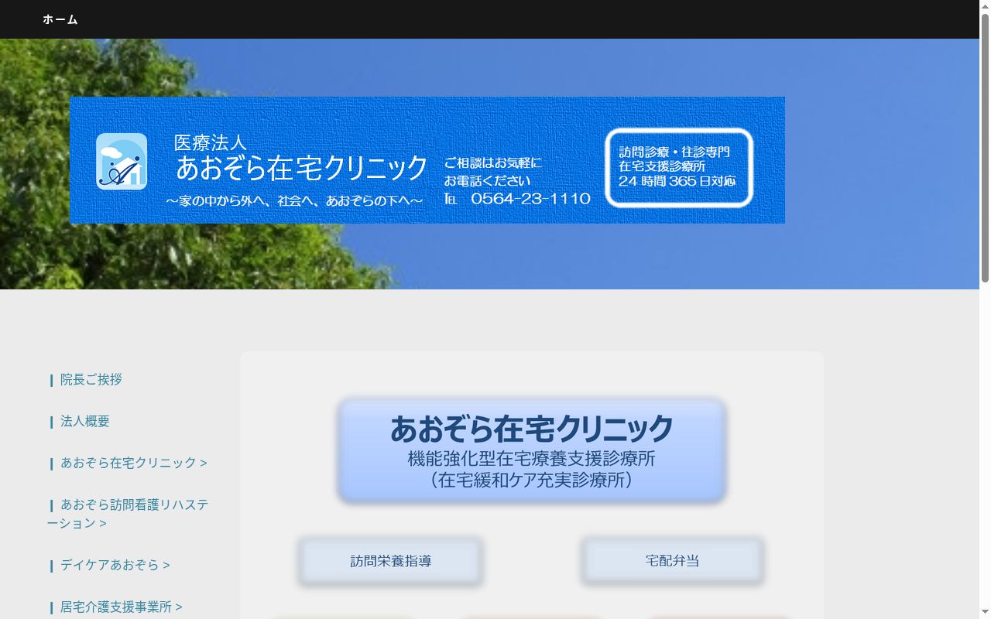Expand 居宅介護支援事業所 > sidebar item
The width and height of the screenshot is (991, 619).
pos(122,607)
